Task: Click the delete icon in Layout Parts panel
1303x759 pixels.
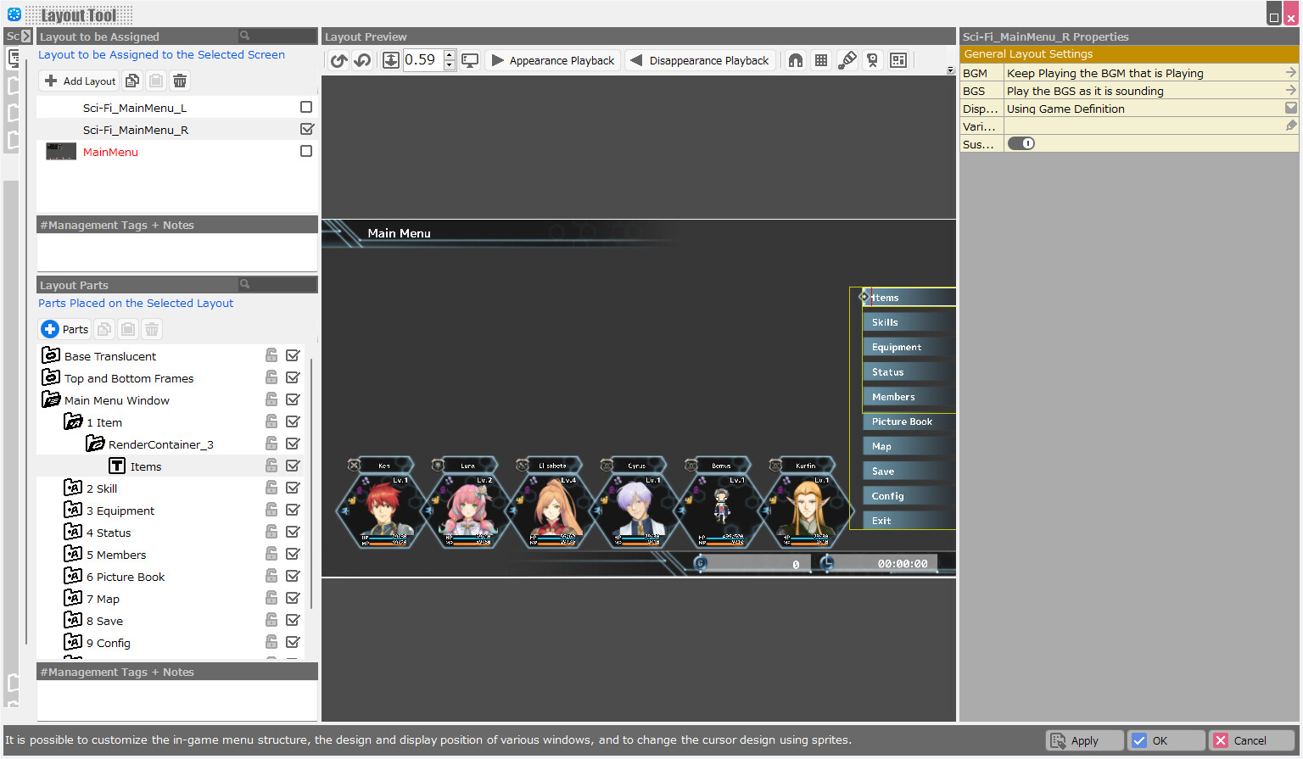Action: pyautogui.click(x=151, y=329)
